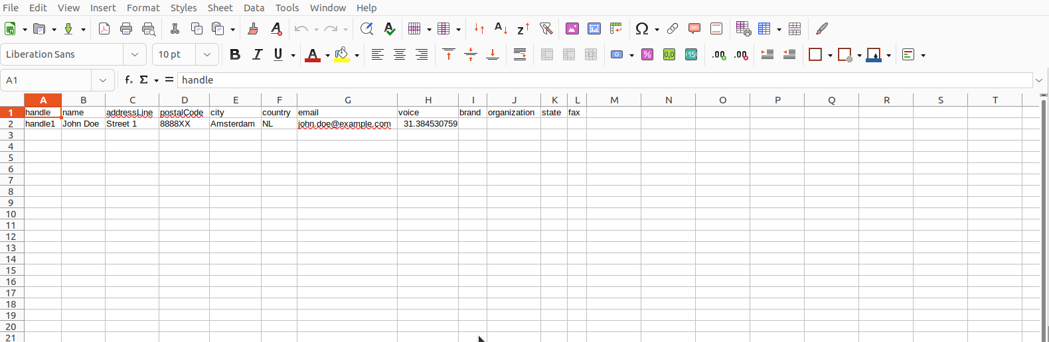Format as percent

click(x=647, y=54)
